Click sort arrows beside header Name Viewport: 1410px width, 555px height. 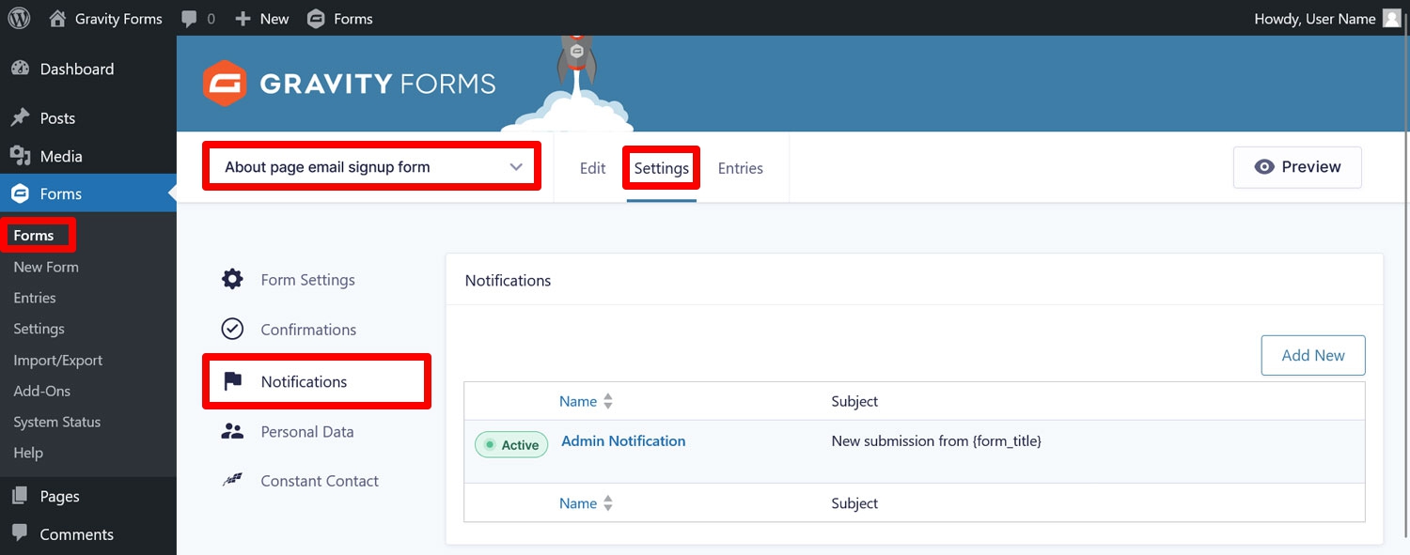[608, 402]
